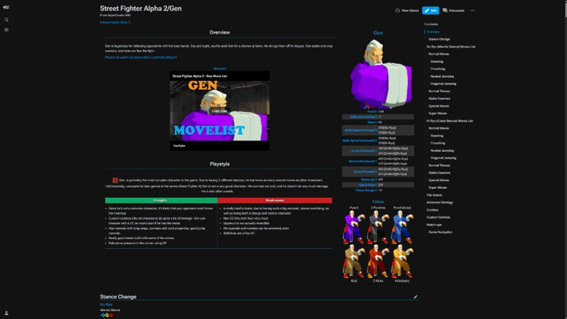This screenshot has width=567, height=319.
Task: Click the Wake-Up stat link
Action: pyautogui.click(x=369, y=180)
